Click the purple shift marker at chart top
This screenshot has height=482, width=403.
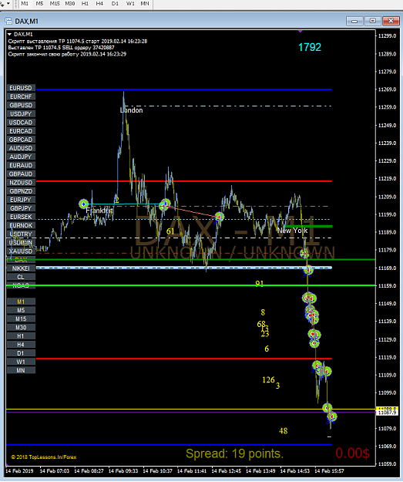tap(300, 31)
